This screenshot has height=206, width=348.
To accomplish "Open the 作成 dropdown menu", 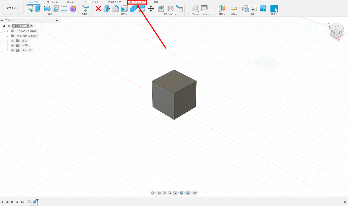I will coord(51,14).
